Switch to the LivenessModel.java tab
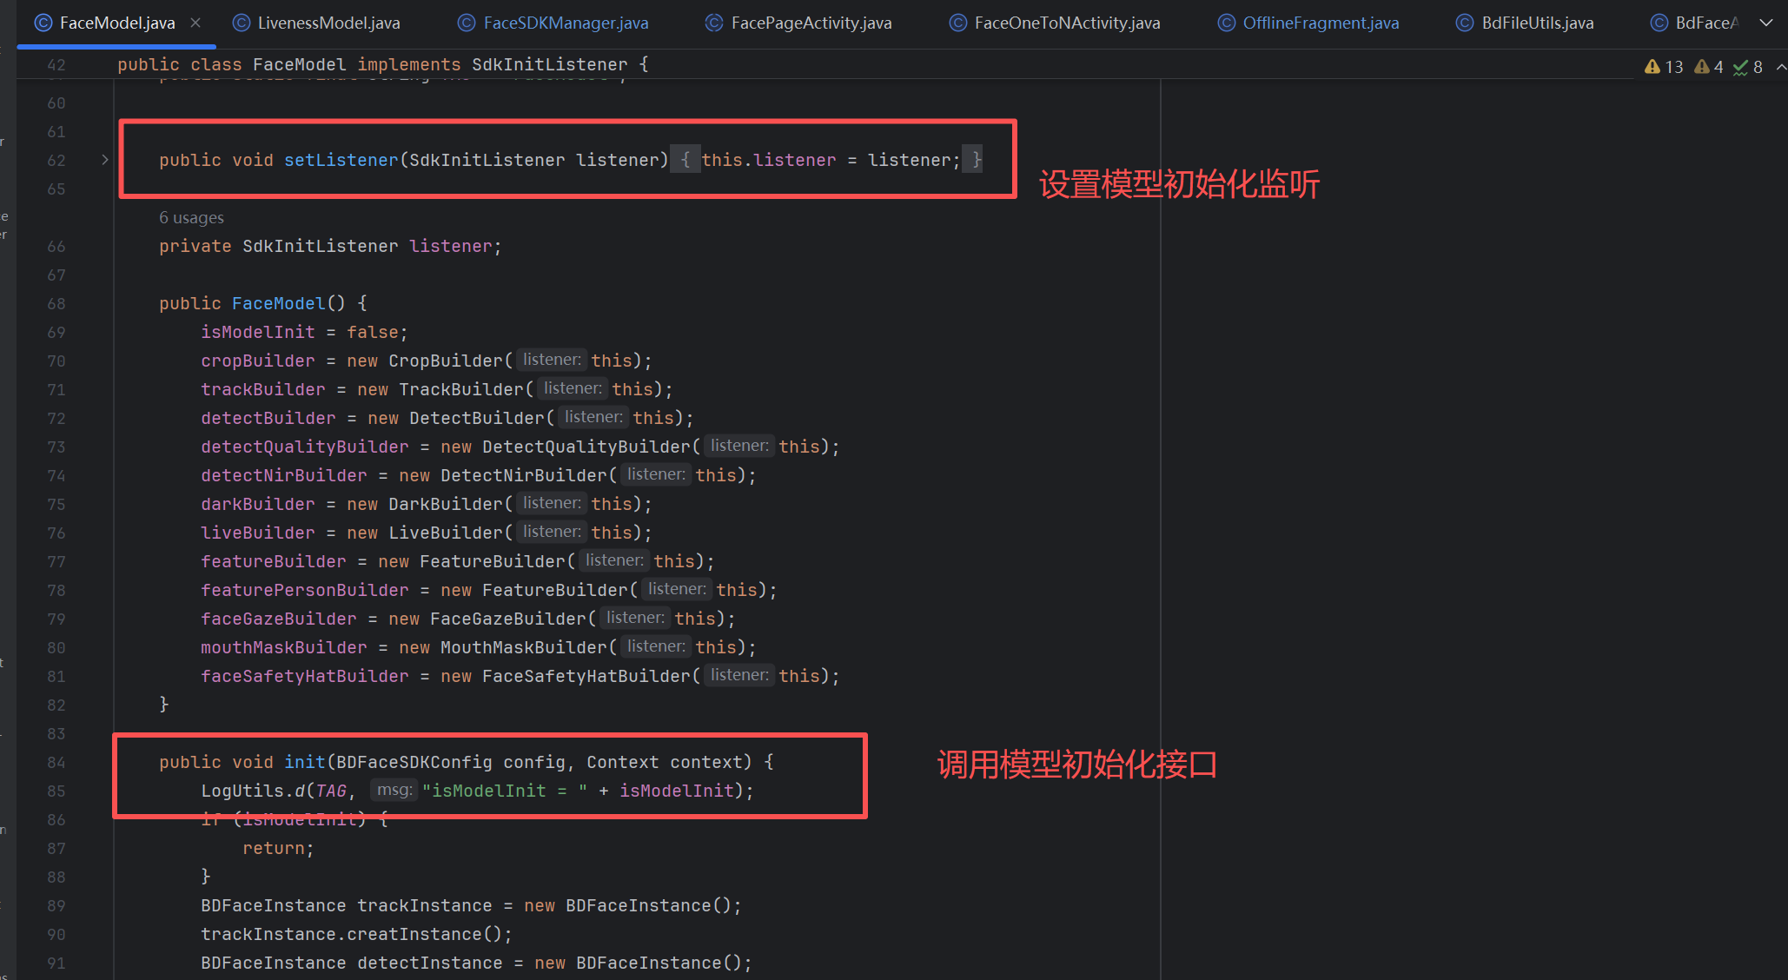 (328, 23)
